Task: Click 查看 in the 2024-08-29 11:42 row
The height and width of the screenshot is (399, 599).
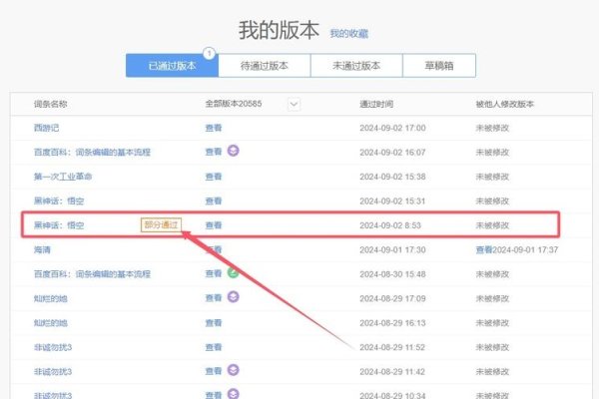Action: tap(214, 371)
